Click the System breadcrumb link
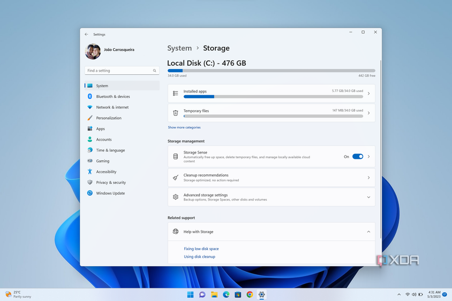 [x=179, y=48]
